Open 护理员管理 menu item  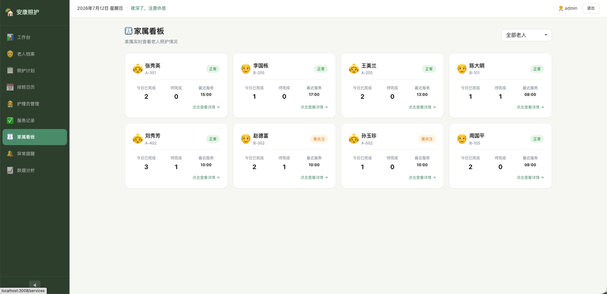tap(35, 104)
